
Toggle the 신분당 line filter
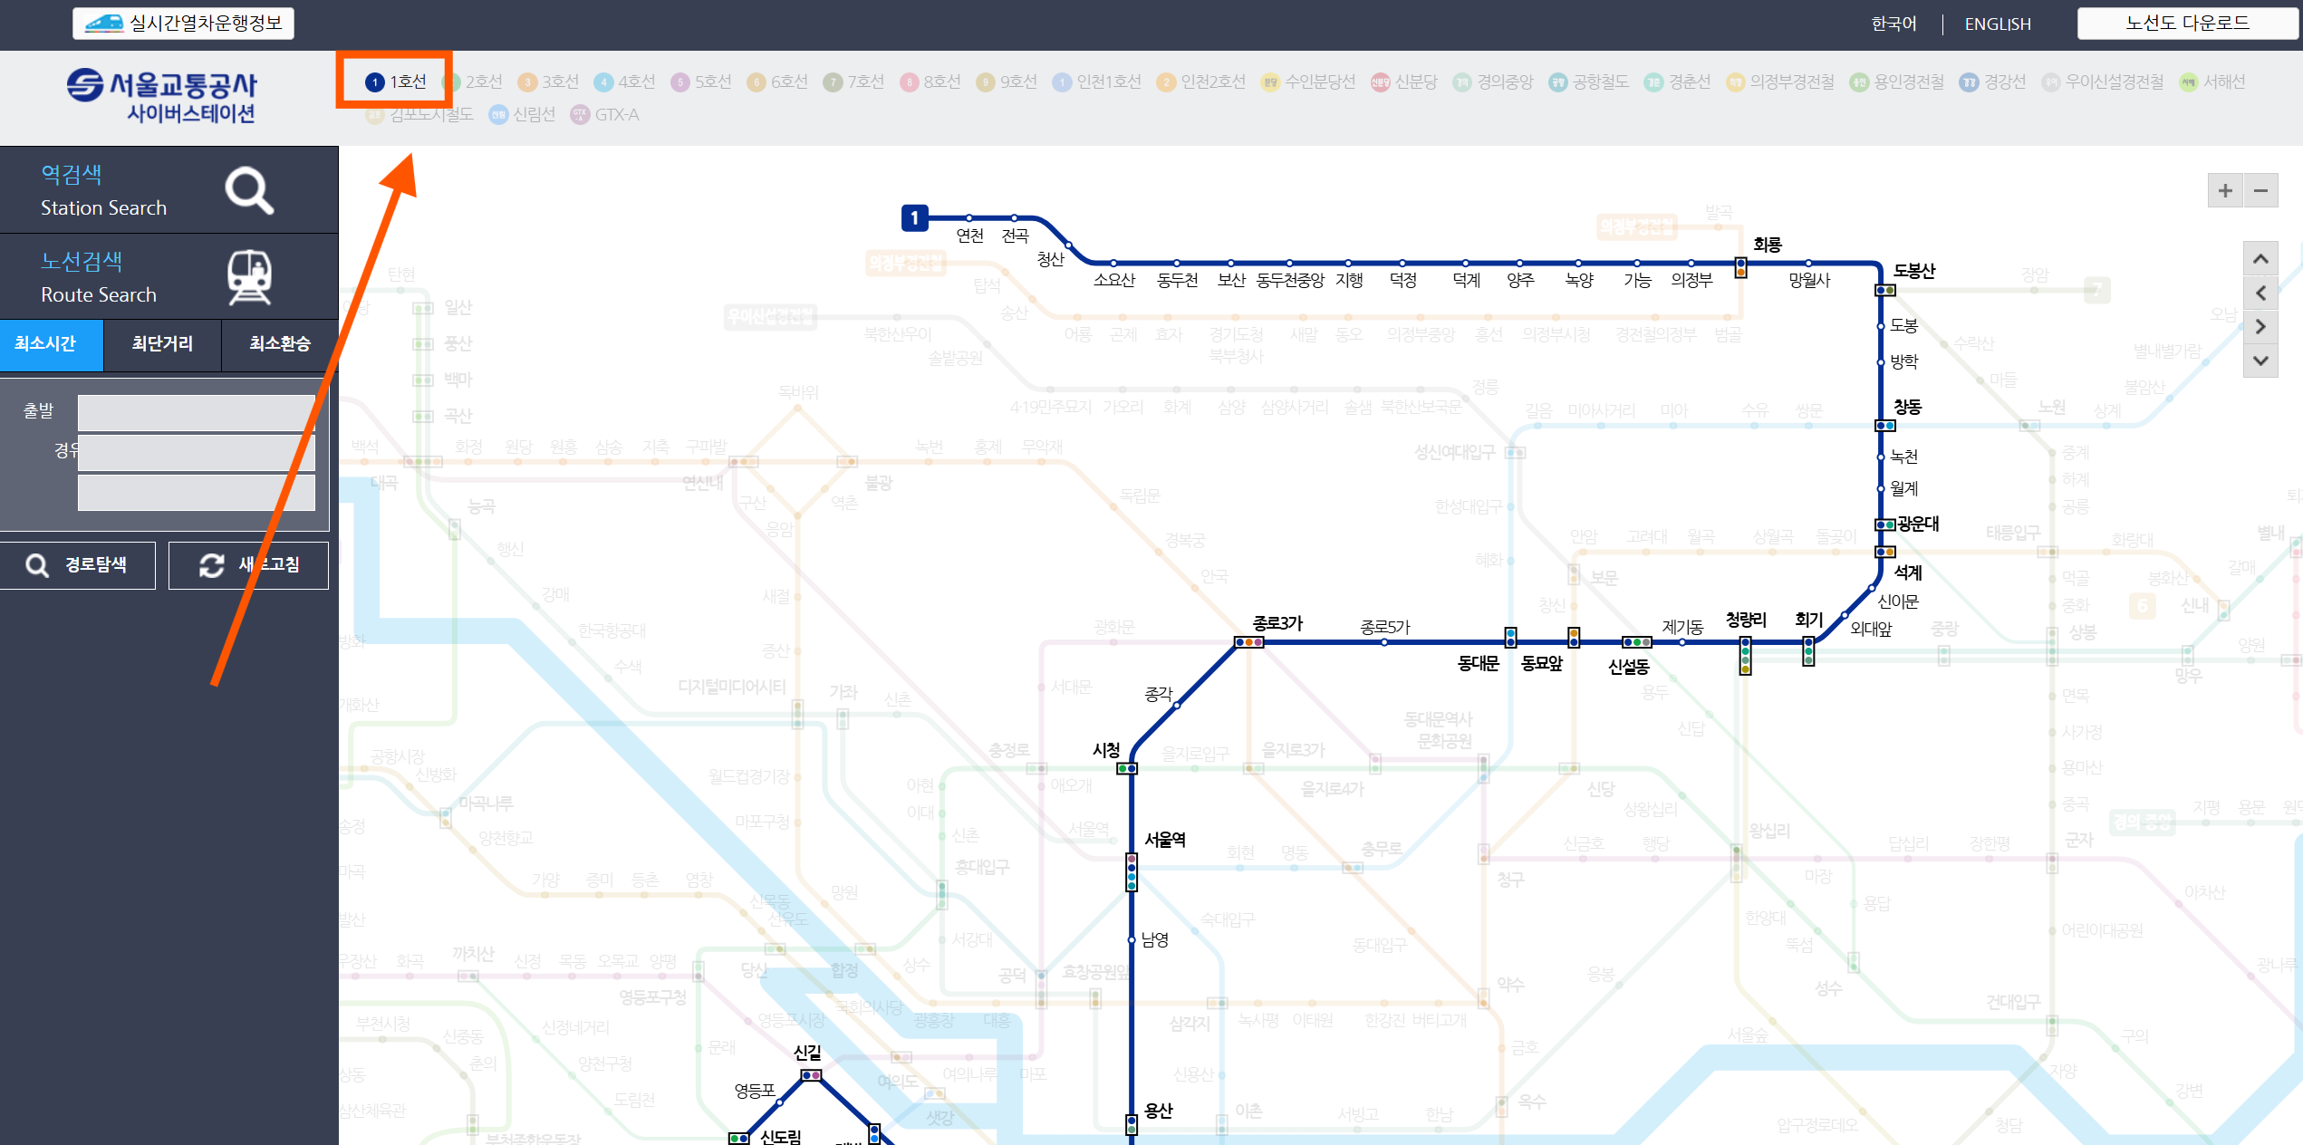pos(1404,82)
